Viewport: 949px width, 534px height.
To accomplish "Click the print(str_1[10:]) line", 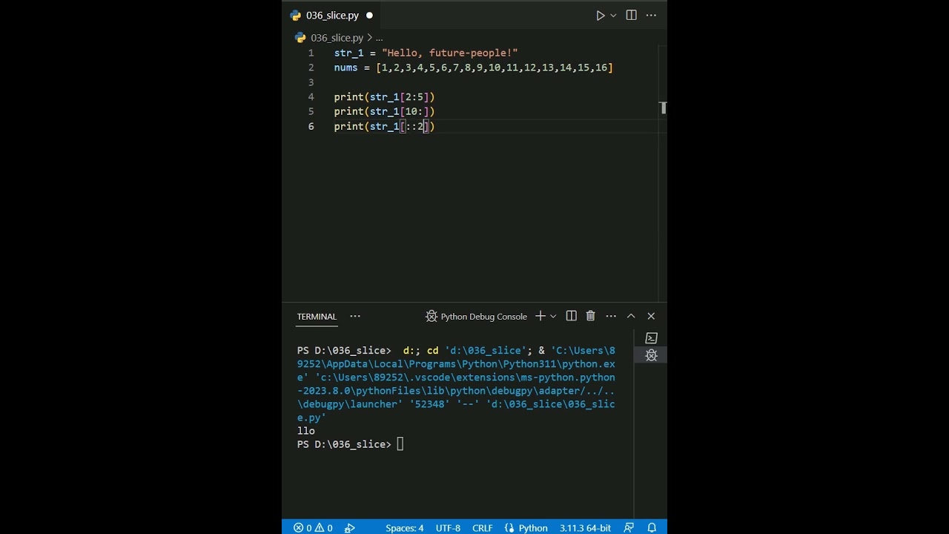I will [x=384, y=112].
